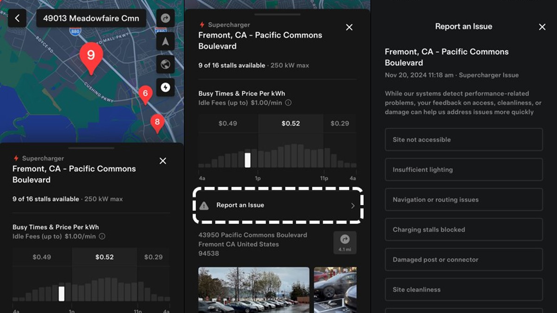Tap the 49013 Meadowfaire Cmn address field
557x313 pixels.
click(x=91, y=19)
